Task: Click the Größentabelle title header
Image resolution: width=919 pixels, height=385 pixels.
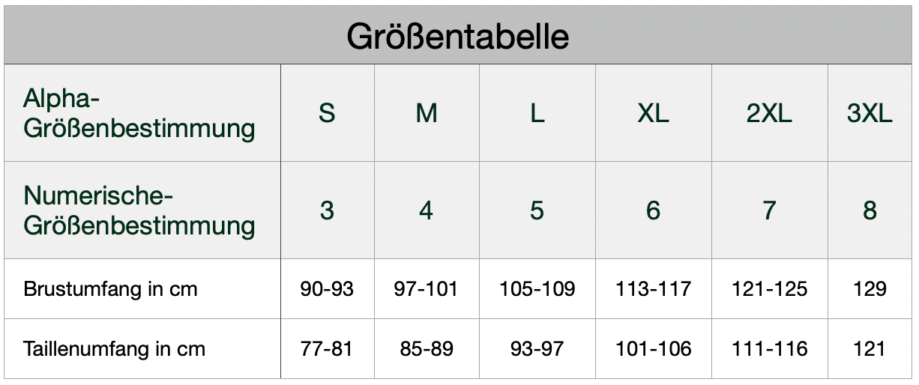Action: 458,37
